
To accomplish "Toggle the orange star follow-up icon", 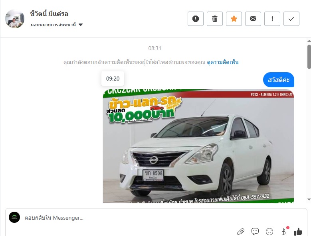I will (234, 19).
